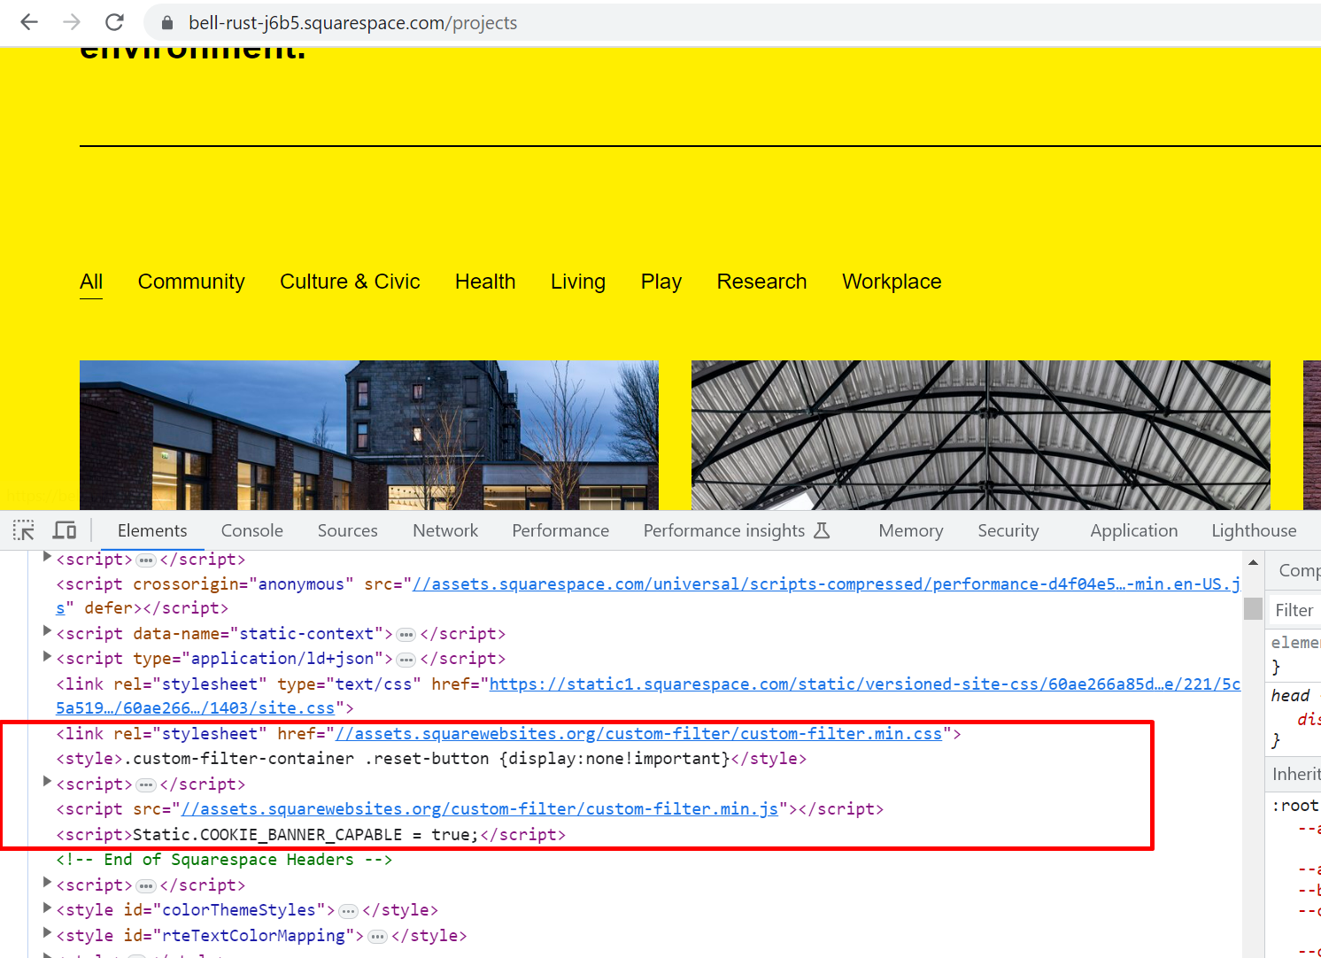Expand the application/ld+json script node

point(47,656)
